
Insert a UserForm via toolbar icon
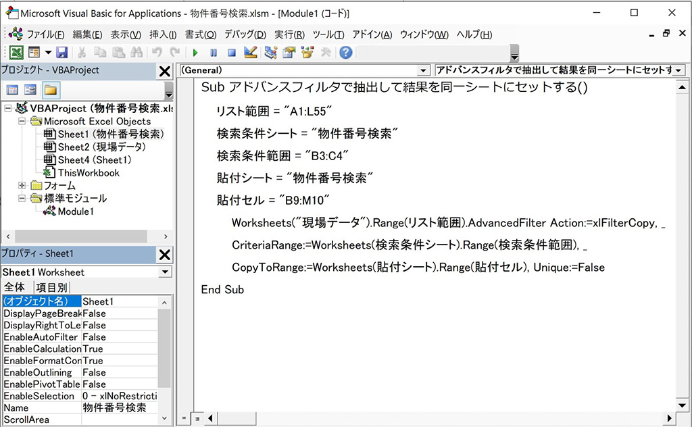coord(34,53)
